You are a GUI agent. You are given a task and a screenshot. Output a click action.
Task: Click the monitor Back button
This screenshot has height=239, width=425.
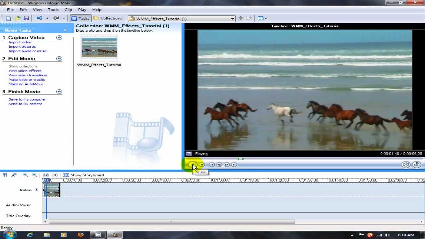[x=212, y=165]
